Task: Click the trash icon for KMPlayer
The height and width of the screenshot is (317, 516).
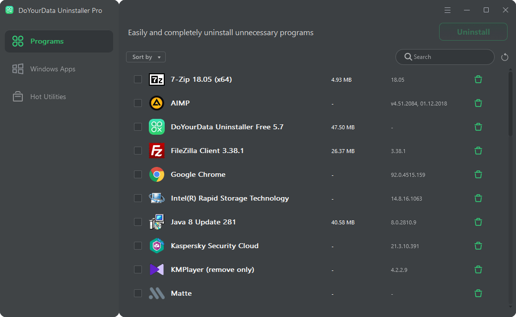Action: [x=478, y=269]
